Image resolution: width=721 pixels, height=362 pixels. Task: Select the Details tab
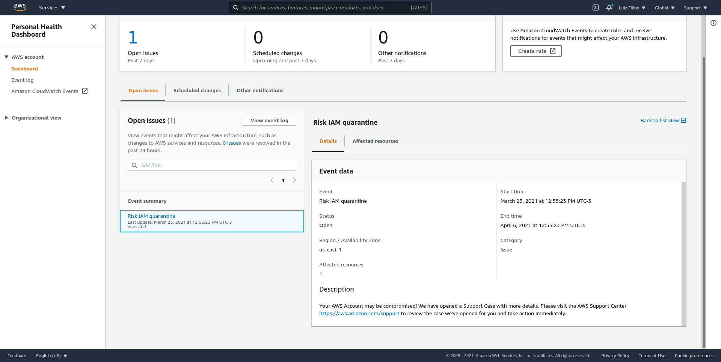pyautogui.click(x=328, y=141)
